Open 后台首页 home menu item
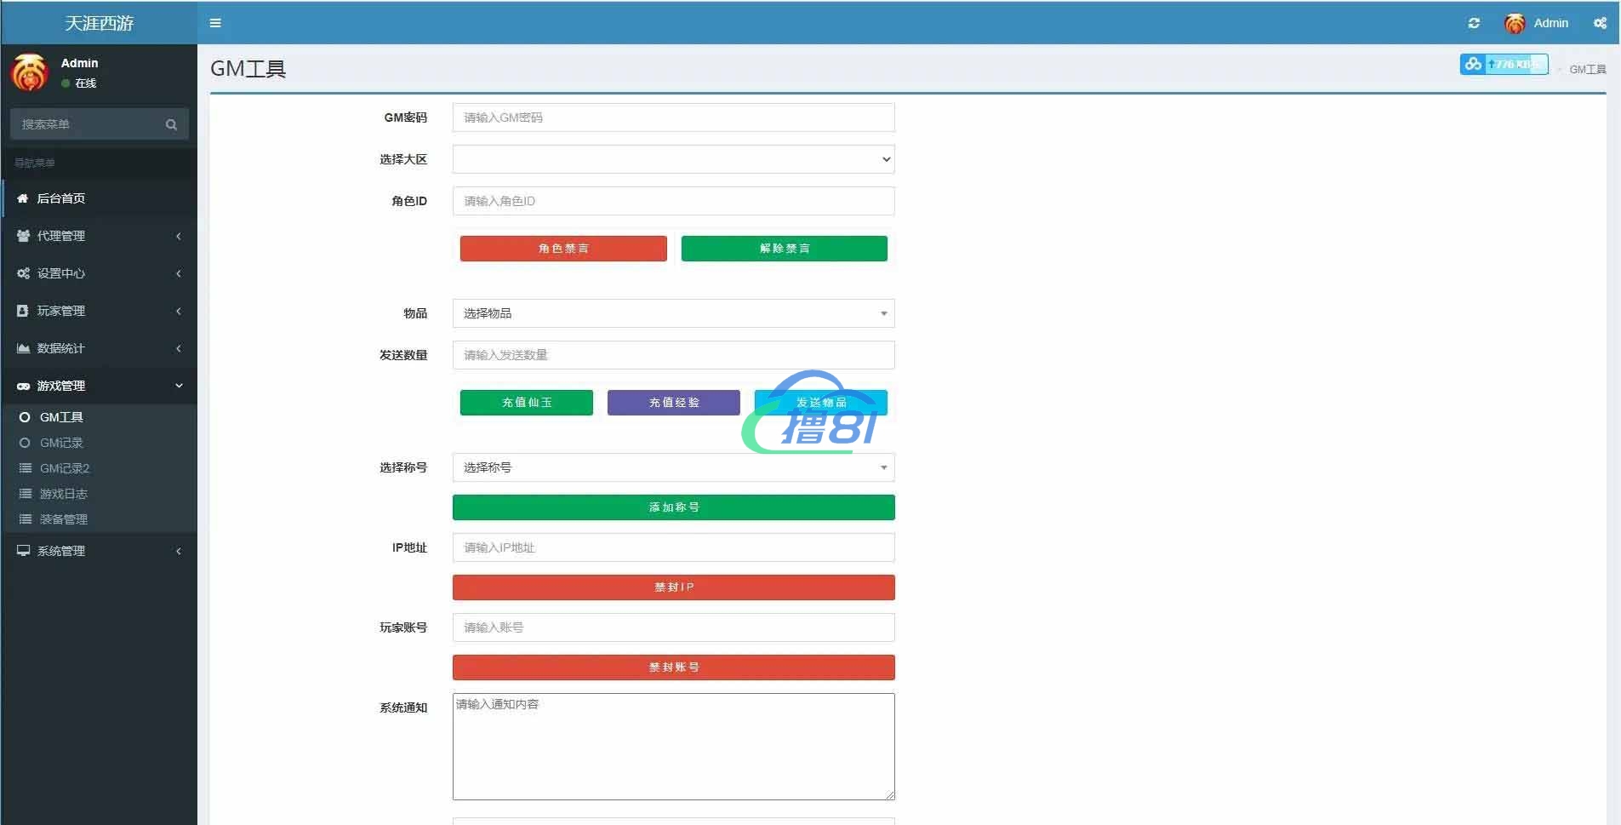Screen dimensions: 1621x825 coord(60,198)
